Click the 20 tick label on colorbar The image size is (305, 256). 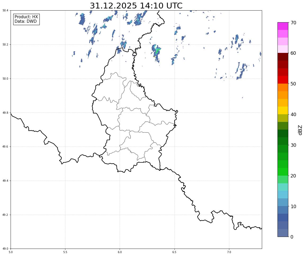pos(293,176)
